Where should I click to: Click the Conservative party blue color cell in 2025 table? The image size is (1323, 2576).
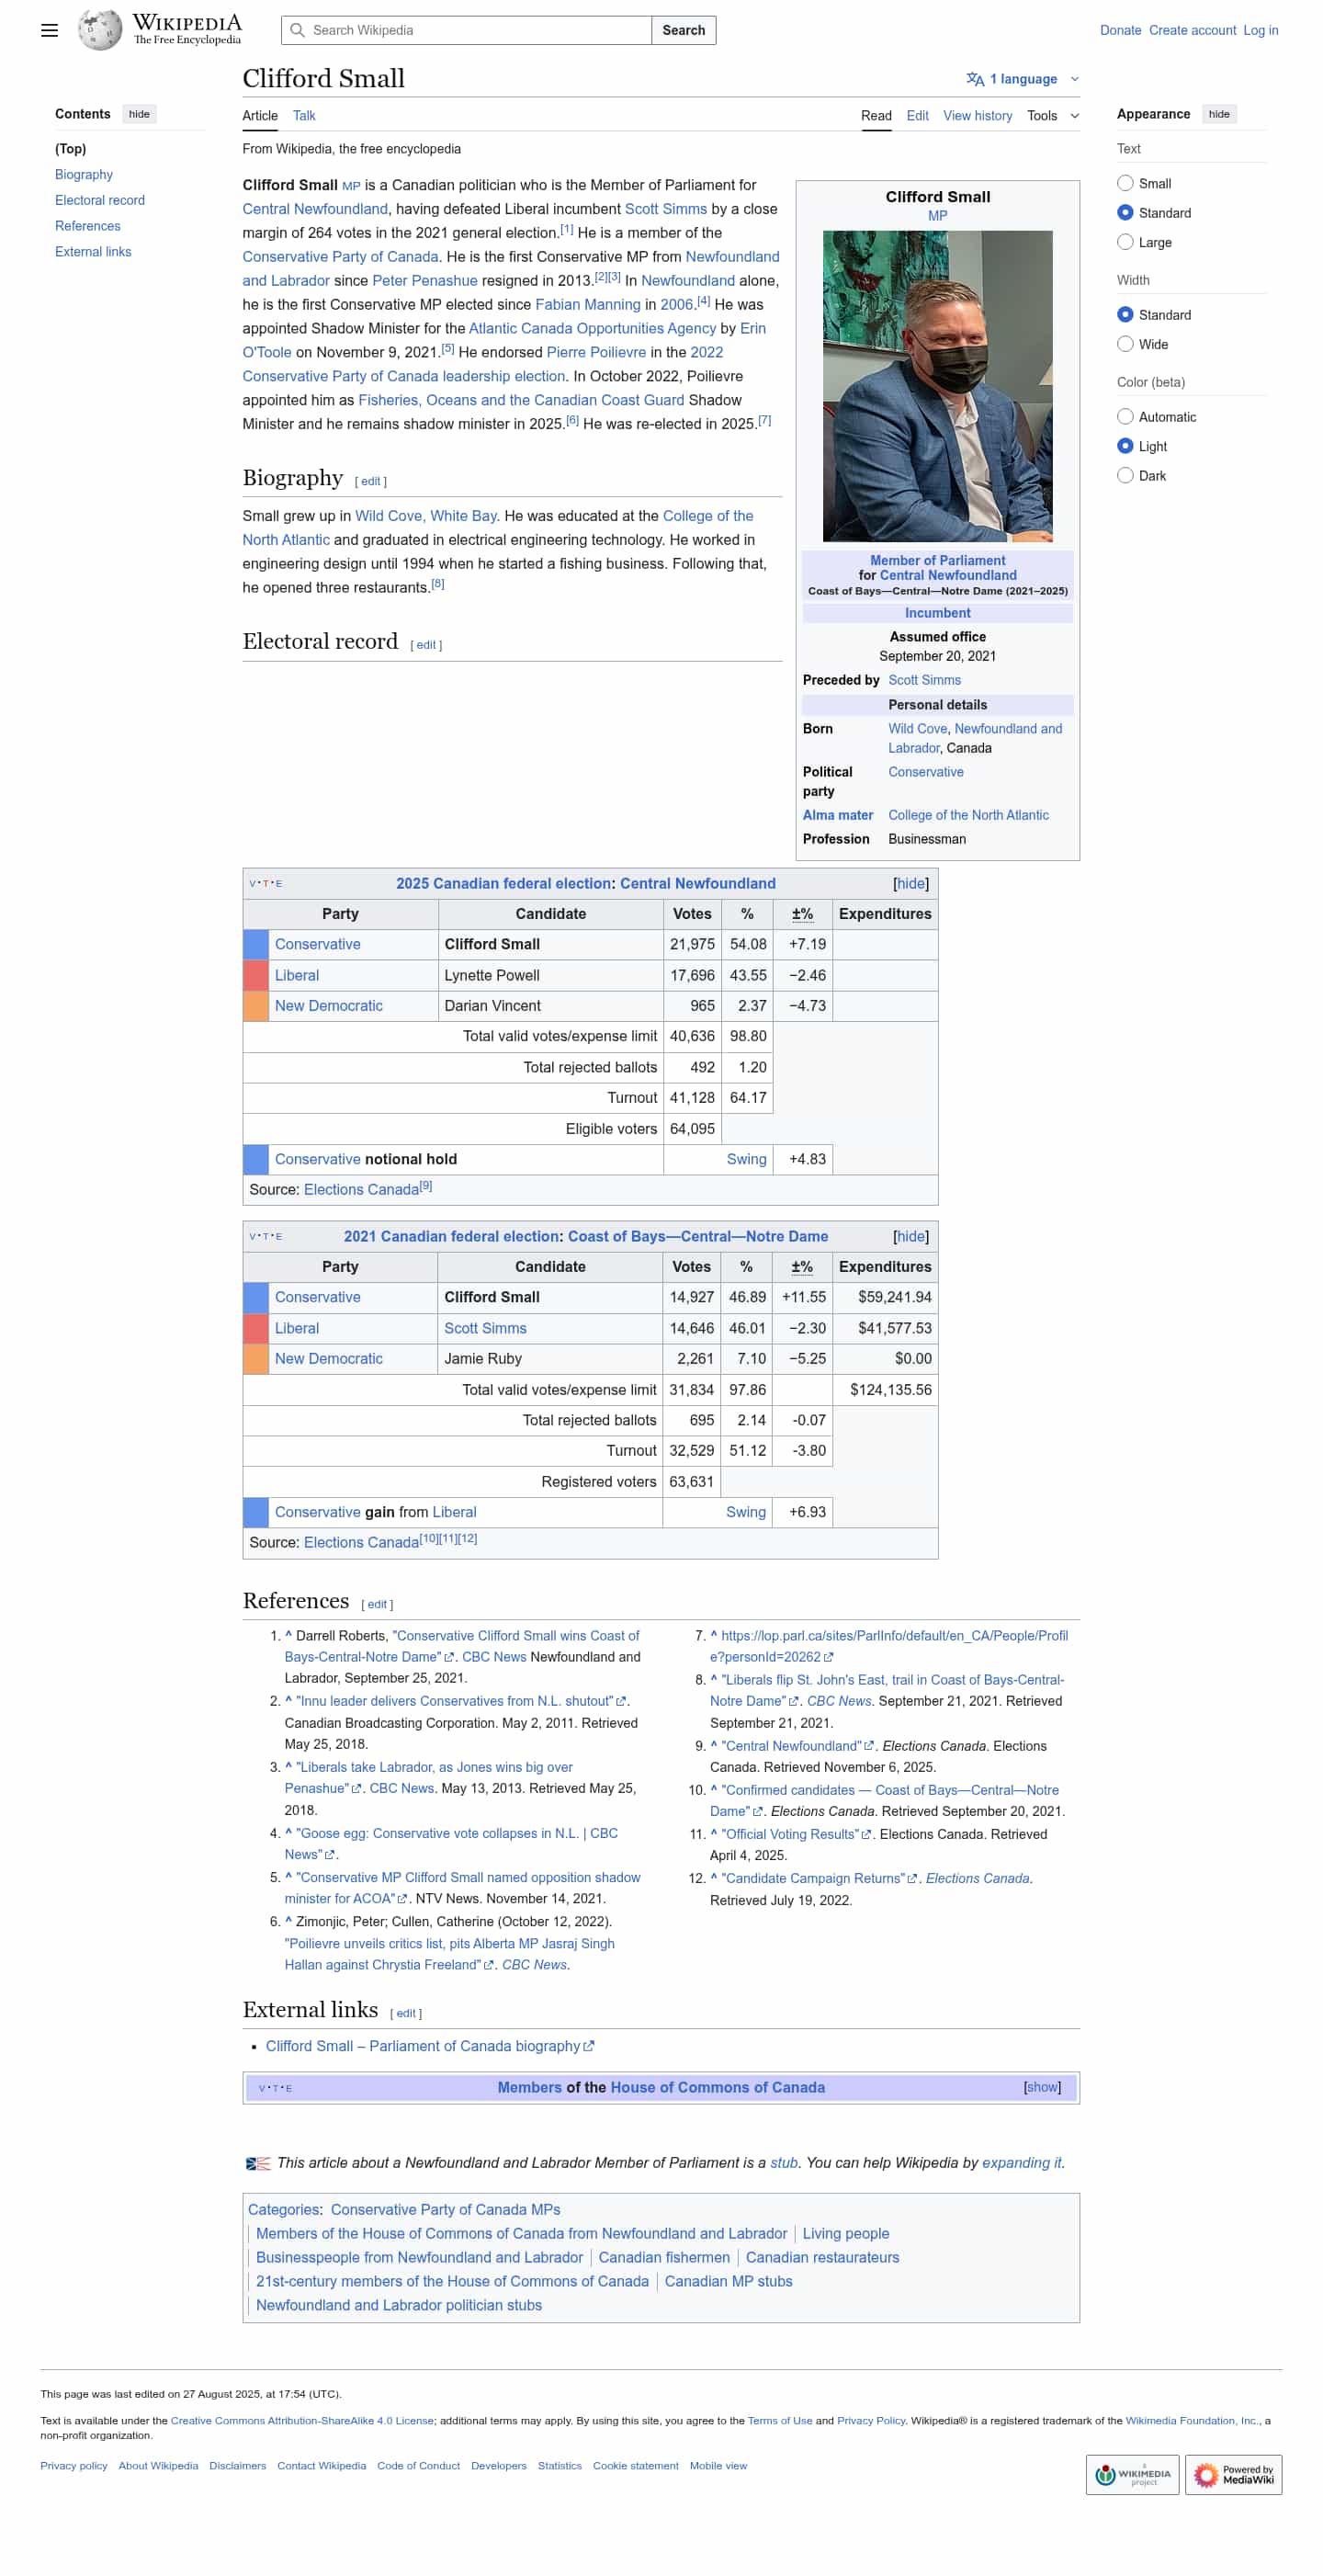coord(256,944)
